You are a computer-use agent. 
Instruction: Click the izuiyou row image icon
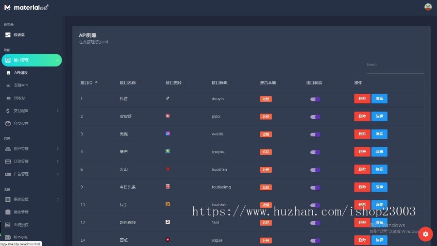pos(168,151)
